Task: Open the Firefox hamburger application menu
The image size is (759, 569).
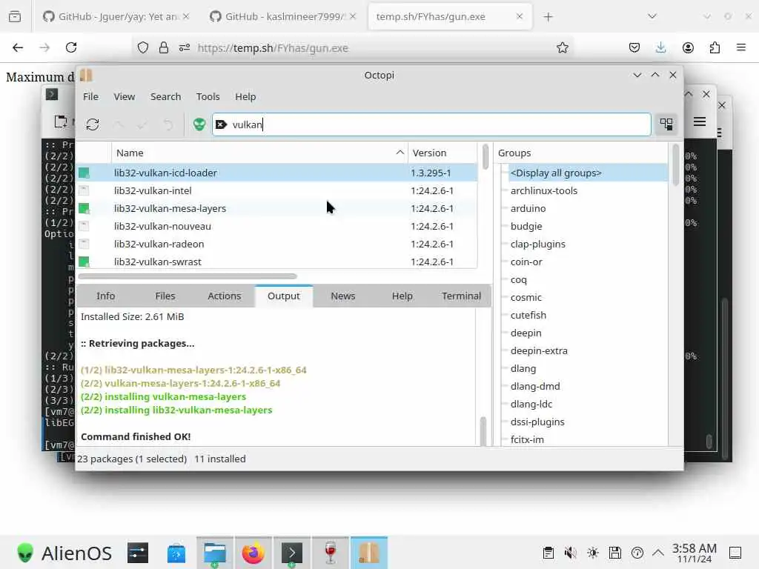Action: coord(741,47)
